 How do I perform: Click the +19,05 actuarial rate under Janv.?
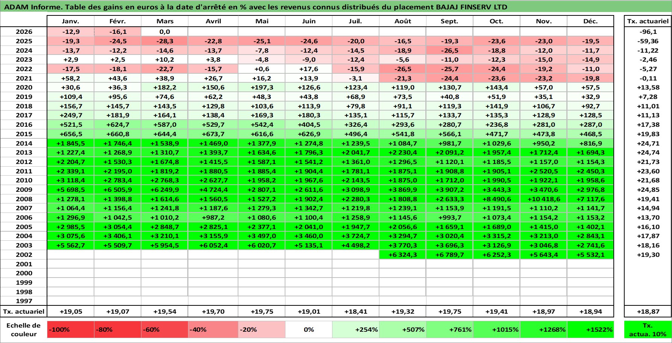tap(71, 311)
